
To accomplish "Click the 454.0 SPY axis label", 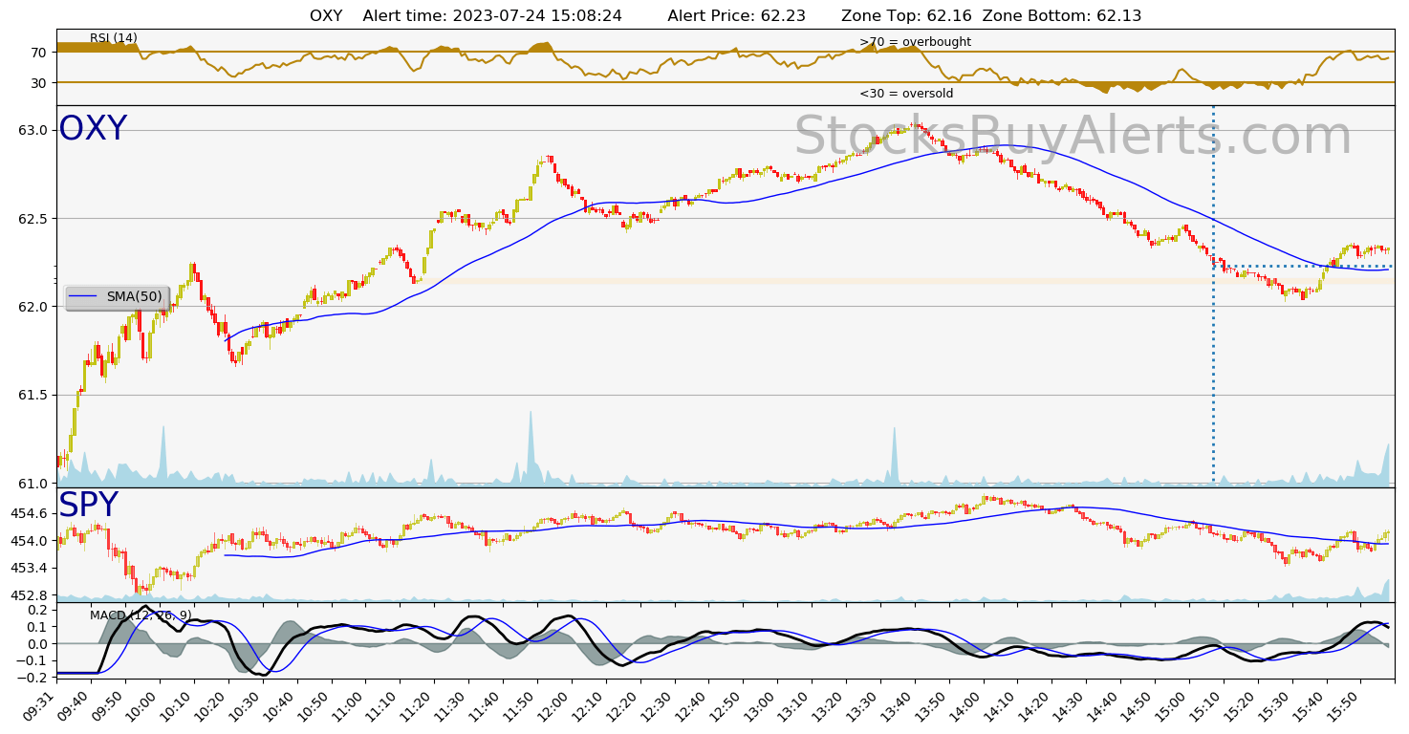I will 31,541.
